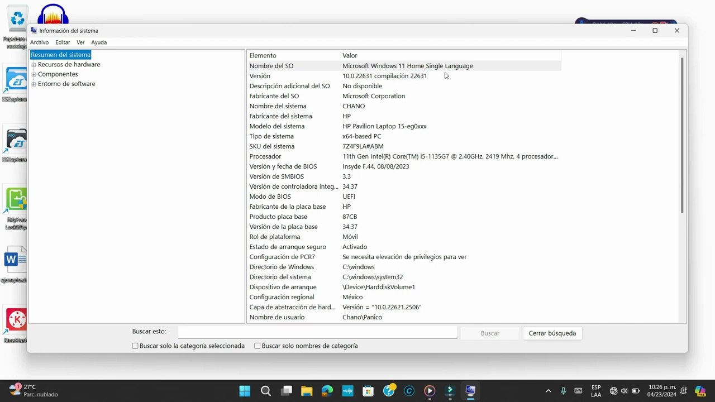Image resolution: width=715 pixels, height=402 pixels.
Task: Open Task View on the taskbar
Action: pos(287,391)
